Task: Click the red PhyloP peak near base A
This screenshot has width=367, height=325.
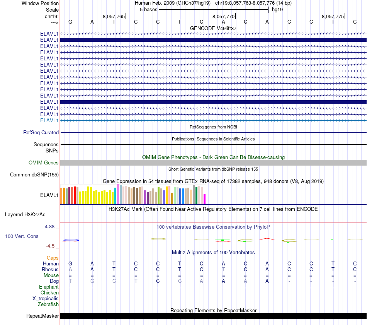Action: click(267, 239)
